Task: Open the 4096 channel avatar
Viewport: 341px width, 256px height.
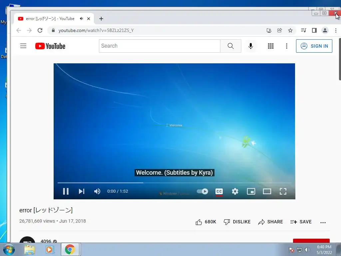Action: [27, 240]
